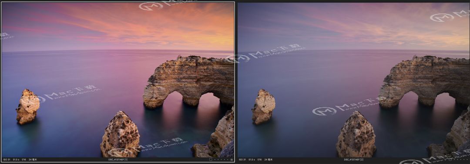Image resolution: width=470 pixels, height=164 pixels.
Task: Select the DSC_4137.NEF [1] image variant
Action: (x=118, y=80)
